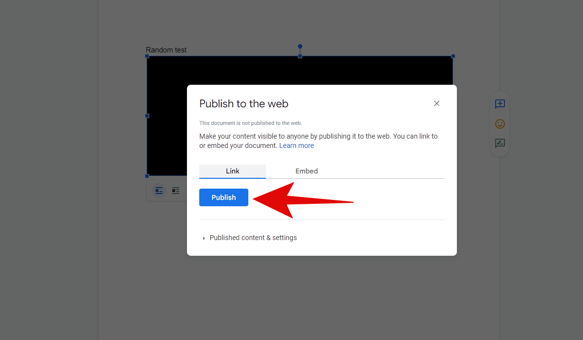
Task: Select the Link tab
Action: click(x=233, y=171)
